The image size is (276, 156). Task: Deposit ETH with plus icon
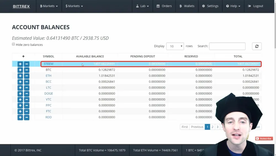coord(20,76)
